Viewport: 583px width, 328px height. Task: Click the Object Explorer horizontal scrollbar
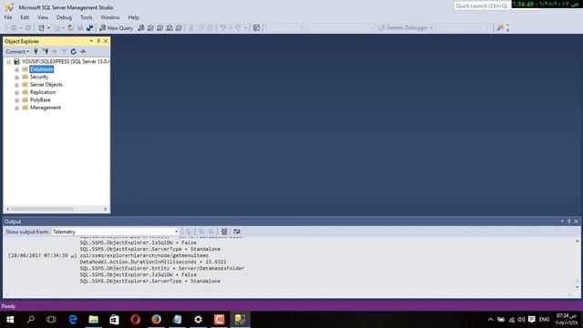[56, 209]
